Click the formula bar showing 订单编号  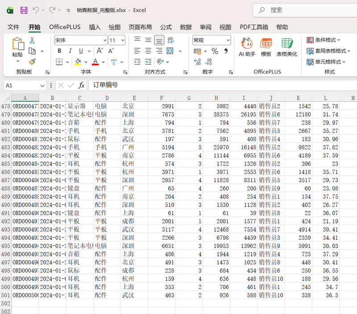[x=223, y=85]
